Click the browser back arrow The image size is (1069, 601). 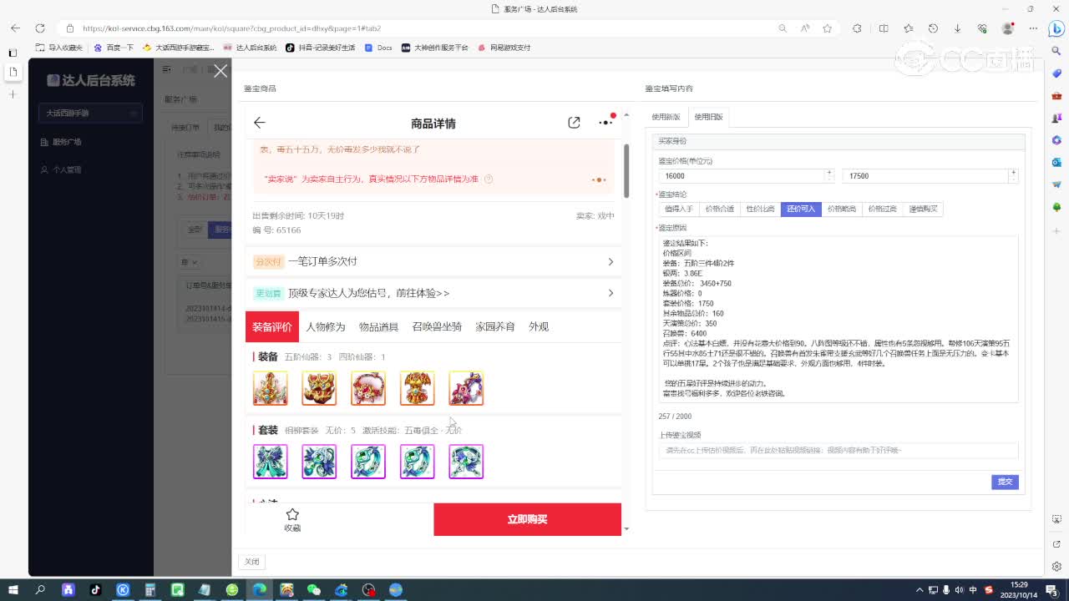[15, 28]
